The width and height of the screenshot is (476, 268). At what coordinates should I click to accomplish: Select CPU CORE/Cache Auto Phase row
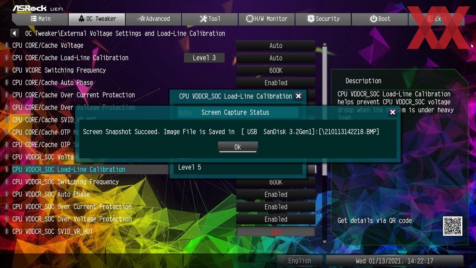[x=53, y=83]
